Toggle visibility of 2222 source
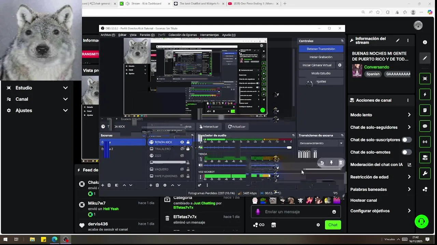437x245 pixels. [182, 156]
